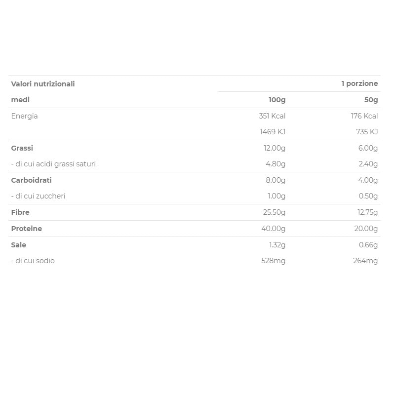Screen dimensions: 395x395
Task: Select the 12.00g fat value
Action: [275, 148]
